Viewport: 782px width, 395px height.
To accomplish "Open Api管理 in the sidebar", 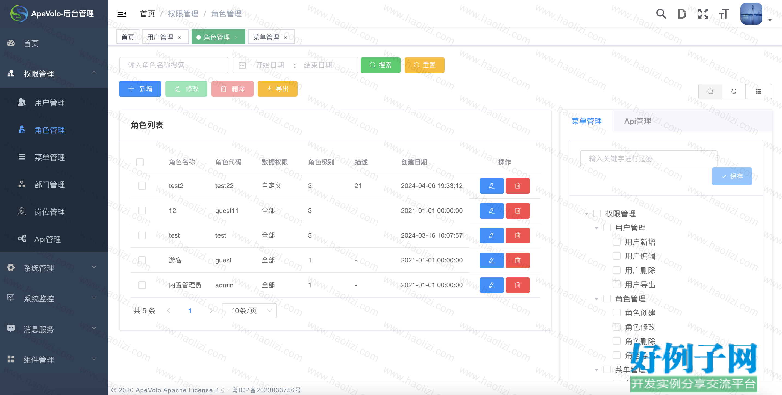I will pos(54,239).
